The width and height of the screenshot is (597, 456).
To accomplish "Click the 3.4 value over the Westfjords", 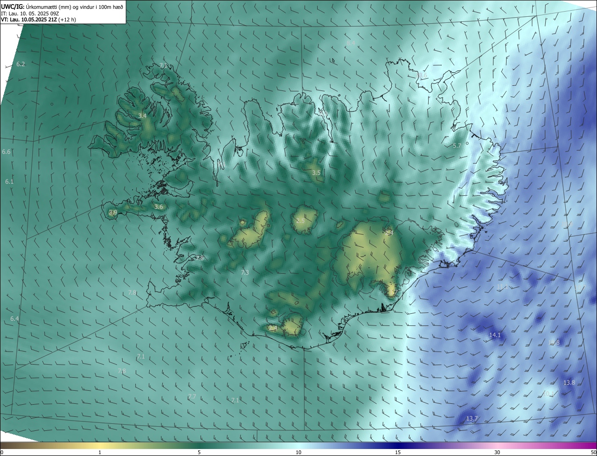I will (143, 116).
